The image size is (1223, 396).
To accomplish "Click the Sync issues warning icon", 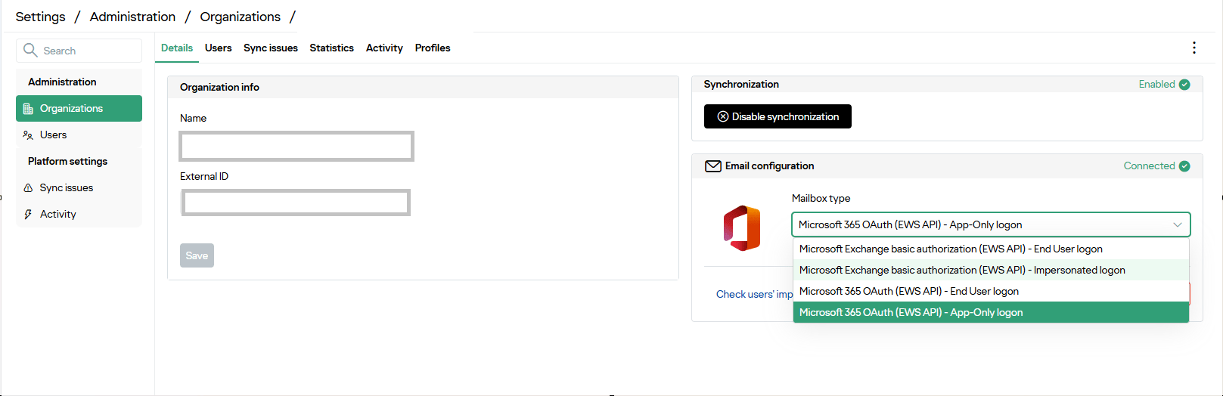I will [28, 188].
